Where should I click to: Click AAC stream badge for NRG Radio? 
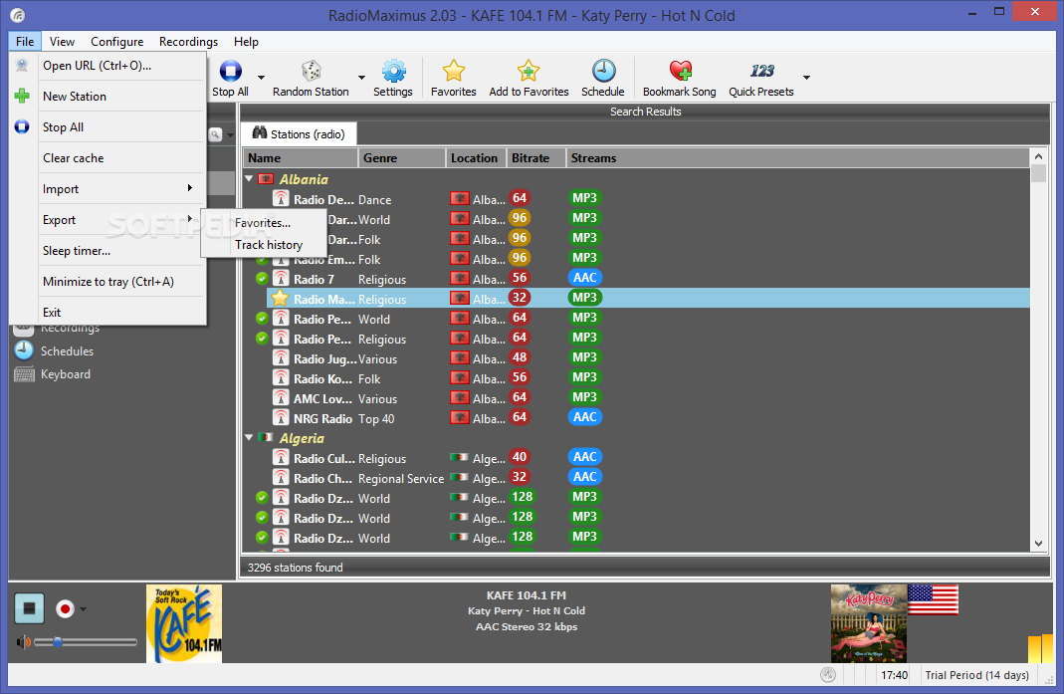point(584,417)
